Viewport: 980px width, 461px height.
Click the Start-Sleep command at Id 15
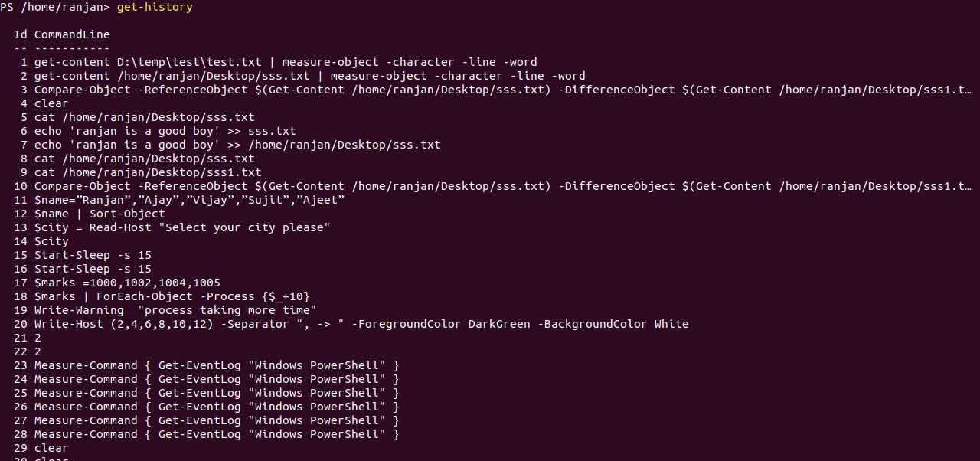pyautogui.click(x=93, y=255)
